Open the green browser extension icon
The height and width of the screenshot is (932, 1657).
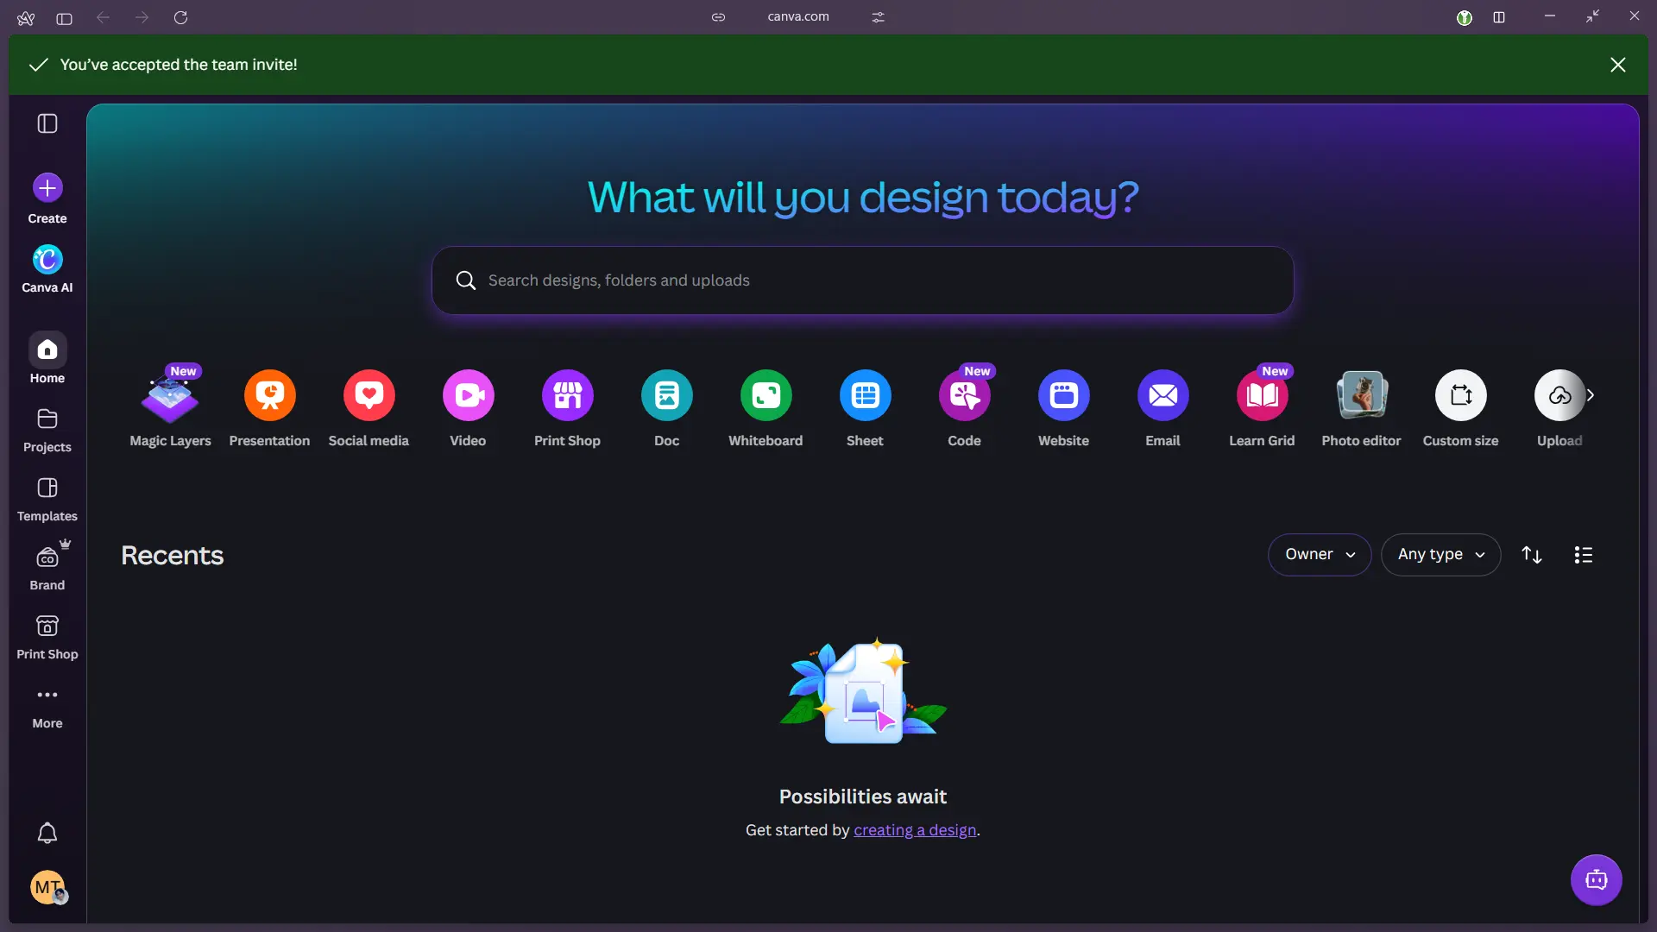coord(1465,17)
